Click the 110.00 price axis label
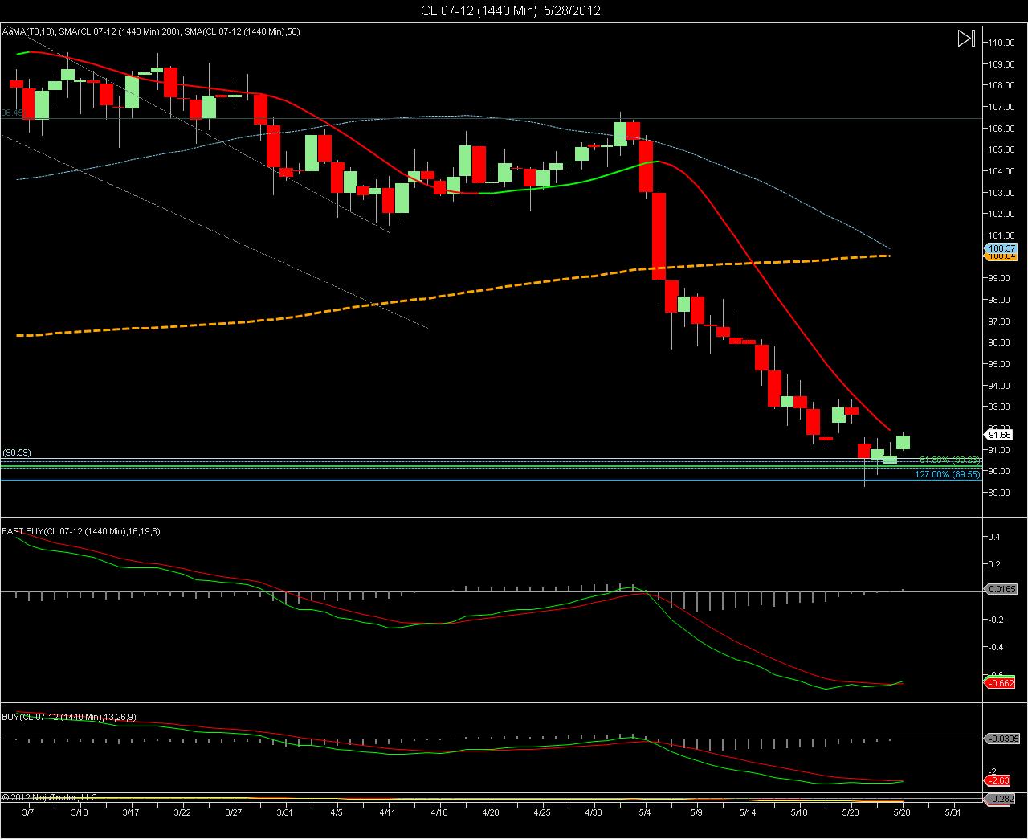The height and width of the screenshot is (839, 1028). pyautogui.click(x=1002, y=43)
